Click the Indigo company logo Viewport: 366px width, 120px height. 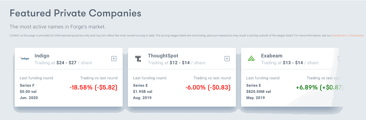pos(25,59)
